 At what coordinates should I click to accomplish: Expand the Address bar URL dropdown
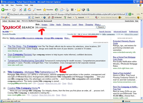(x=126, y=14)
